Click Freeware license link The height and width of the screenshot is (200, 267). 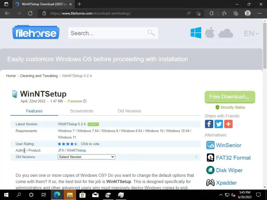coord(75,101)
